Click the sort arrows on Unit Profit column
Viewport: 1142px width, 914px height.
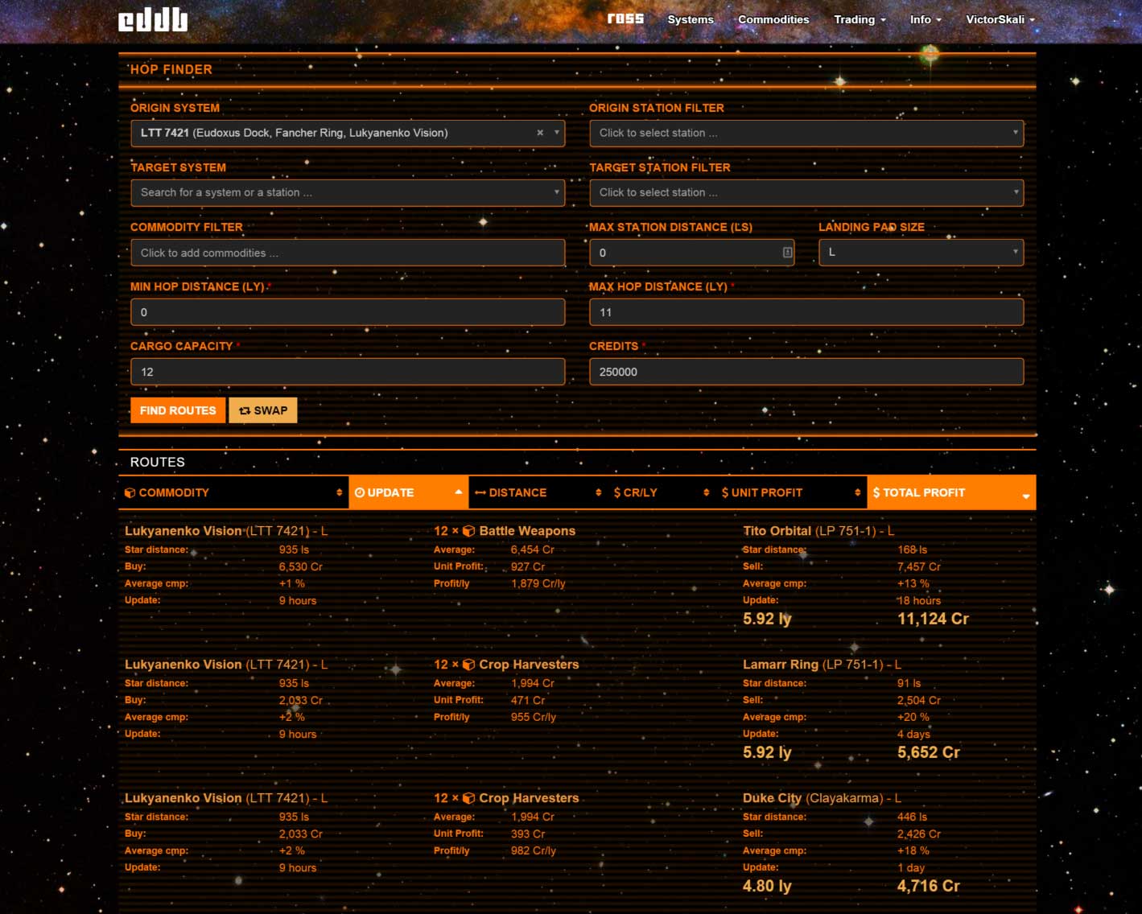(856, 492)
